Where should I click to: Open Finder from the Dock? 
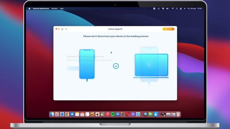(x=52, y=114)
